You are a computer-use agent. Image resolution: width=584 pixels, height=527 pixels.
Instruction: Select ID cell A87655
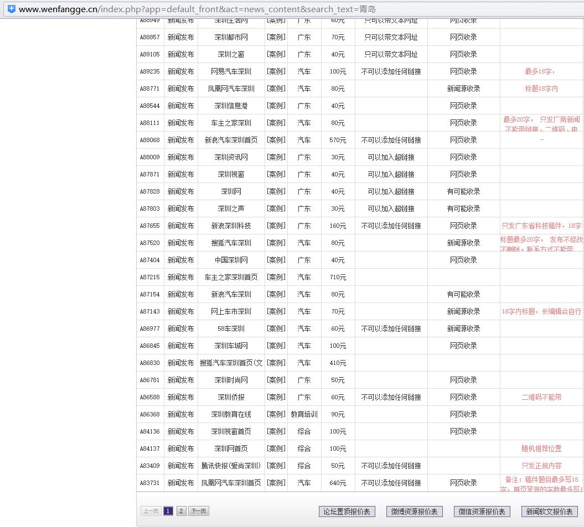click(x=149, y=226)
